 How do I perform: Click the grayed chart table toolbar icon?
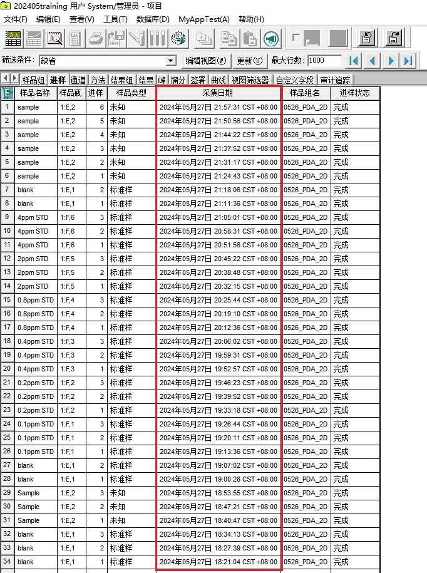tap(34, 38)
